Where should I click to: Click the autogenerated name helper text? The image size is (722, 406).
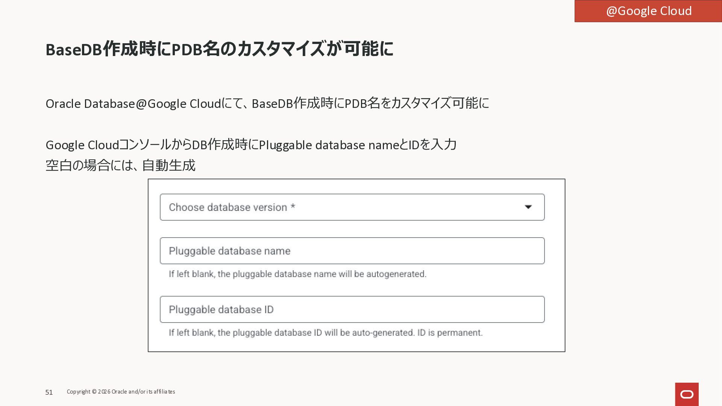coord(297,274)
